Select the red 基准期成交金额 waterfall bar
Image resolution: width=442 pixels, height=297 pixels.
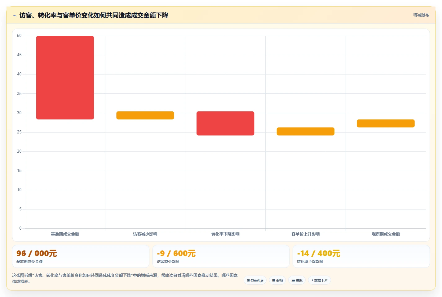65,78
